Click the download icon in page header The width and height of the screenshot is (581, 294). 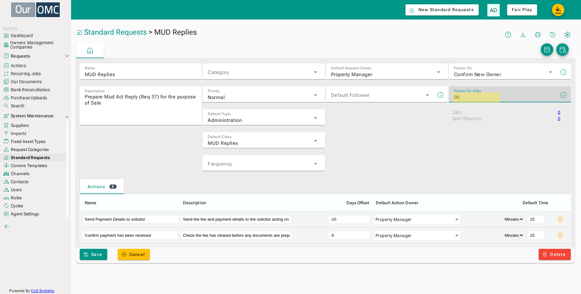click(x=523, y=35)
